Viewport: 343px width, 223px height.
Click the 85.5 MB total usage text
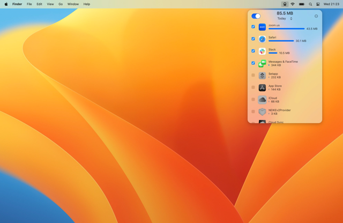pyautogui.click(x=285, y=13)
